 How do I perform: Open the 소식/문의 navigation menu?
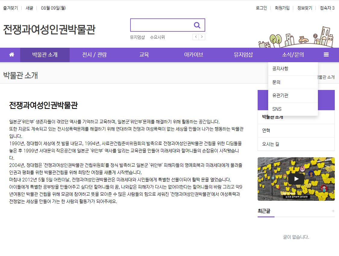293,55
